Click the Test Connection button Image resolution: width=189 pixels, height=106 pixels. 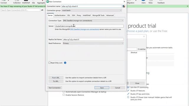point(55,88)
